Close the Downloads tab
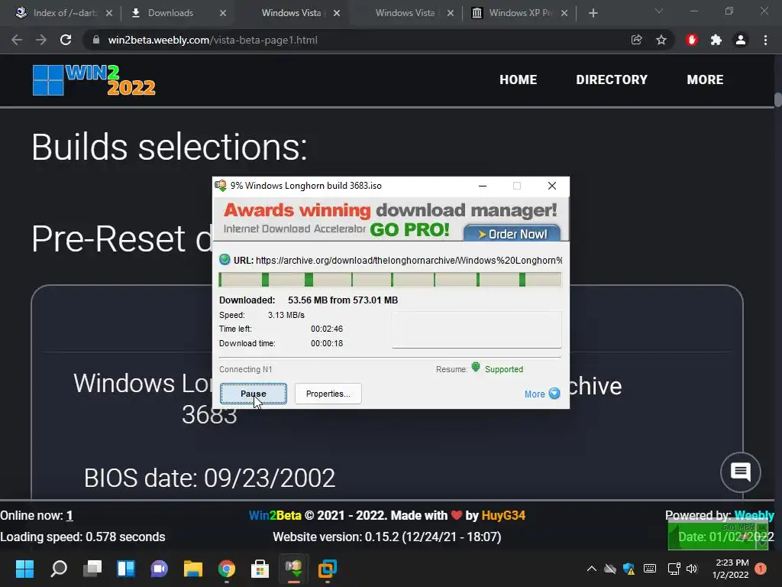The height and width of the screenshot is (587, 782). tap(223, 13)
